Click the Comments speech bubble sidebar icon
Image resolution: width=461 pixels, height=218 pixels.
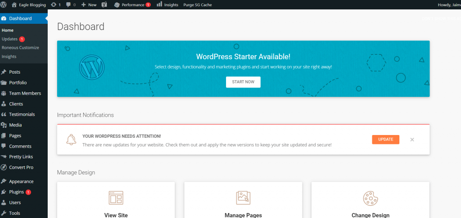coord(4,146)
